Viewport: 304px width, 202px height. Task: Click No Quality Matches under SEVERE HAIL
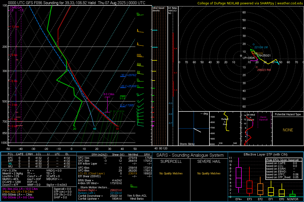click(x=209, y=173)
